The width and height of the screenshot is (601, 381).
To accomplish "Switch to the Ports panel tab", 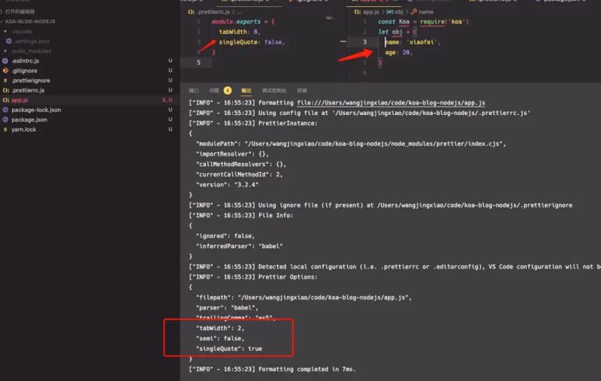I will [194, 90].
